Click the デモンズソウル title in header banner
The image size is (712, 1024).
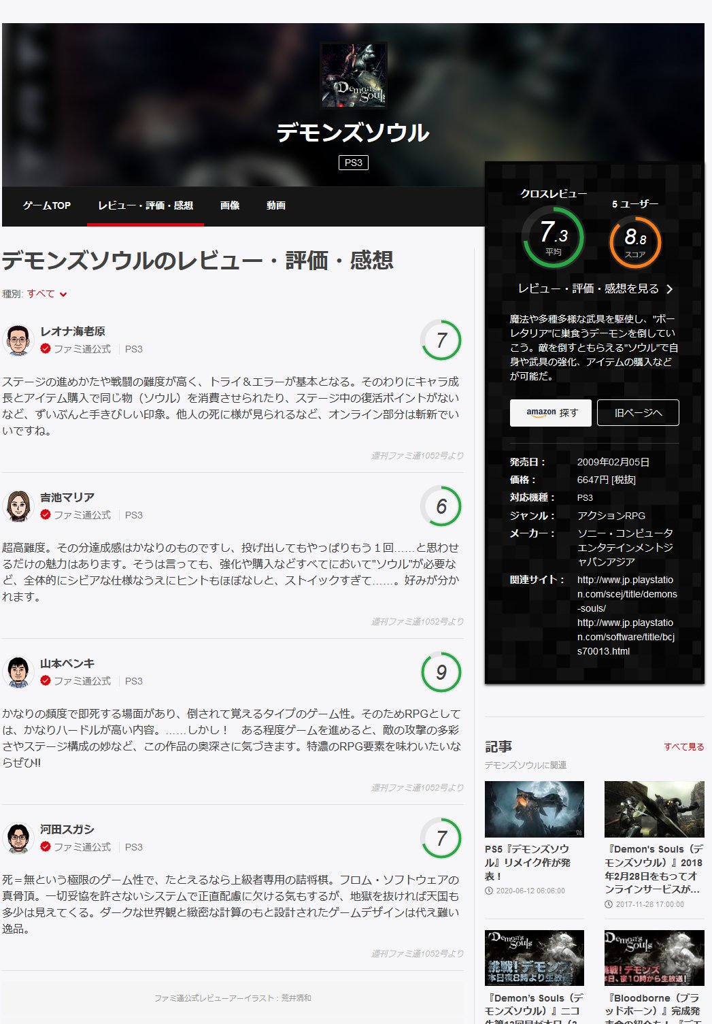353,133
